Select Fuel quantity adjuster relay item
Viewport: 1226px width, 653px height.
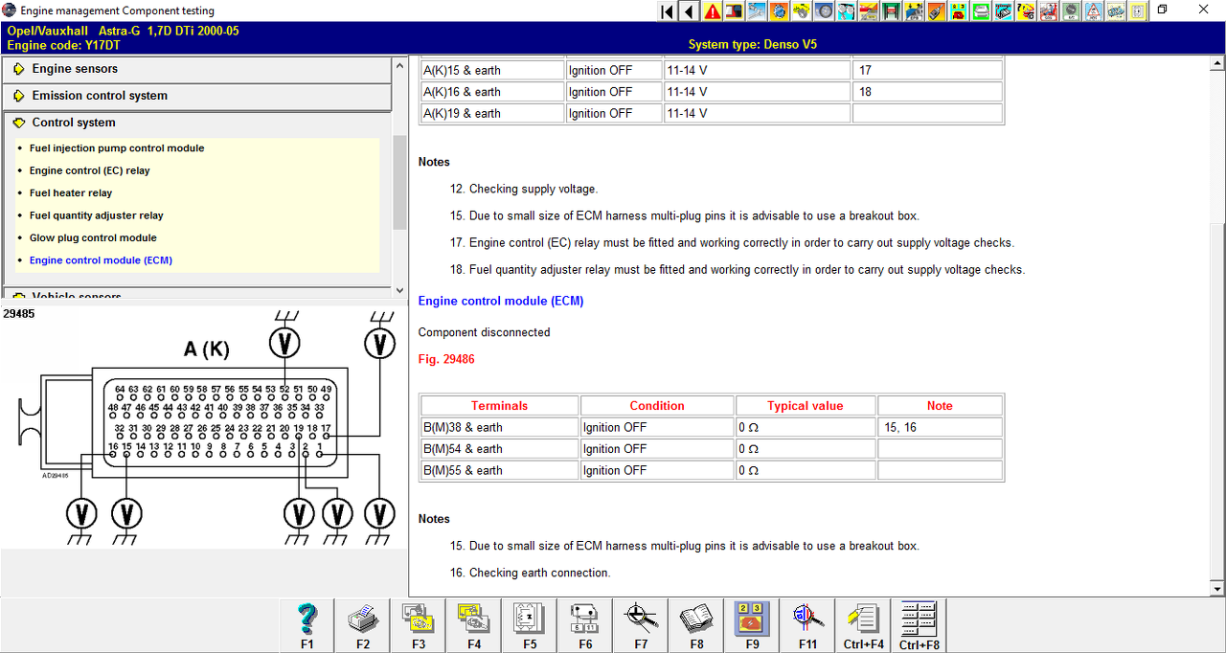(x=97, y=215)
